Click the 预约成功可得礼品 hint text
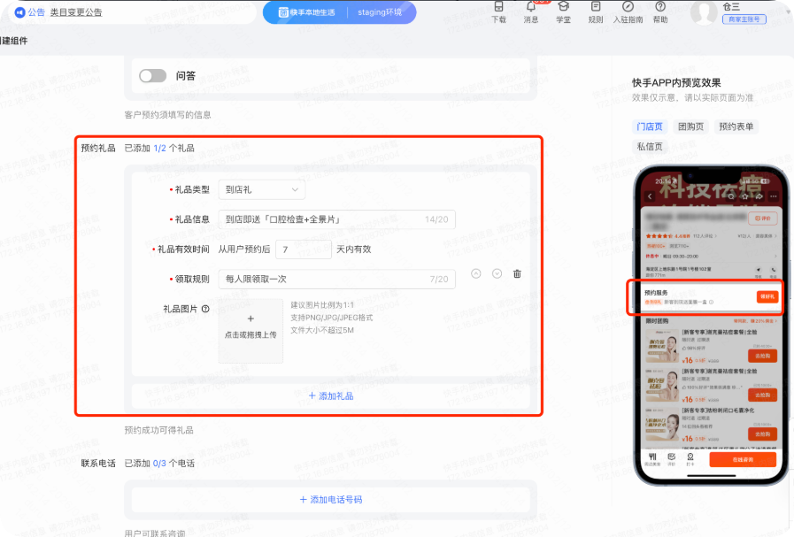Image resolution: width=794 pixels, height=537 pixels. [x=159, y=430]
